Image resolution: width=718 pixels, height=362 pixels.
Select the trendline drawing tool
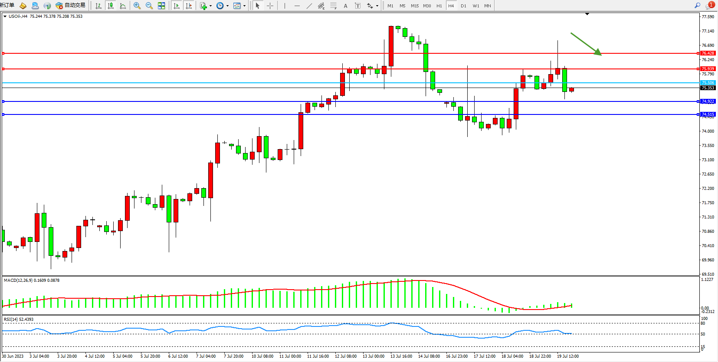(309, 6)
